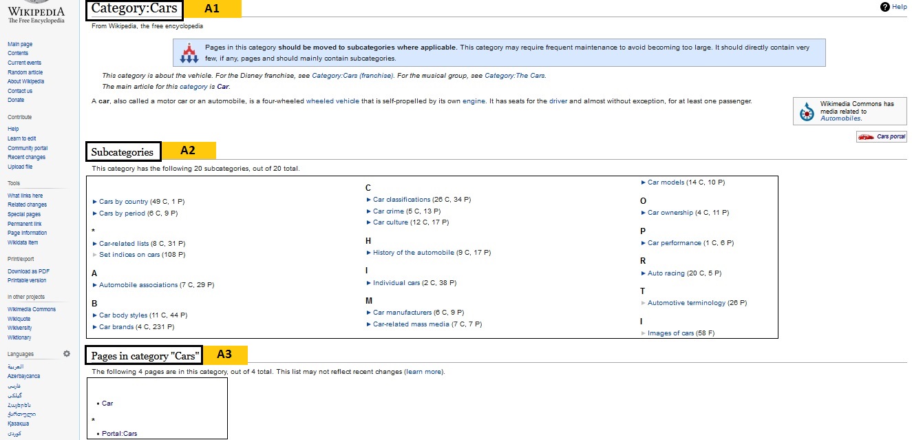Select the Azərbaycanca language link
The image size is (912, 440).
tap(23, 376)
